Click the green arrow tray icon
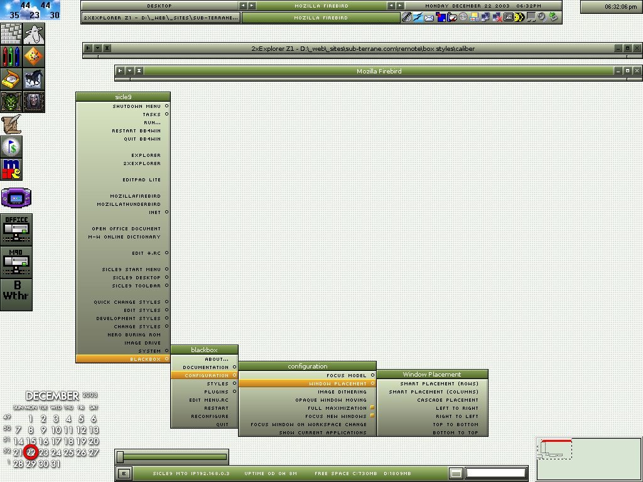The image size is (643, 482). 553,17
